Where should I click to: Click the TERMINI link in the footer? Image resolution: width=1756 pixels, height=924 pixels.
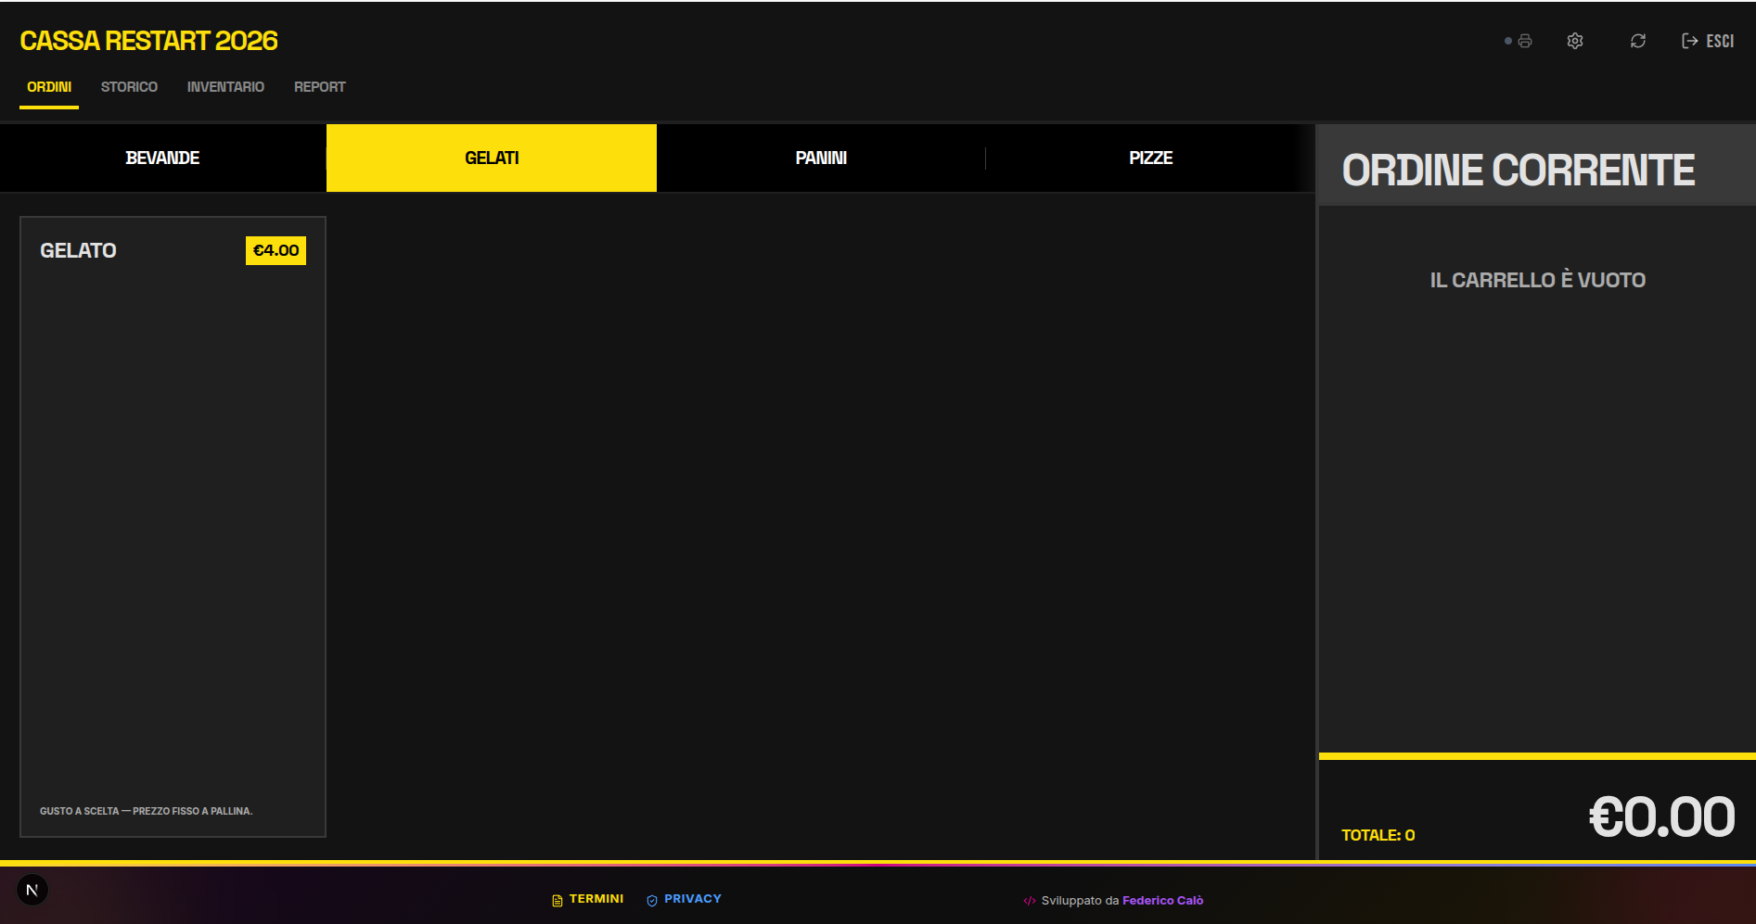[x=588, y=899]
